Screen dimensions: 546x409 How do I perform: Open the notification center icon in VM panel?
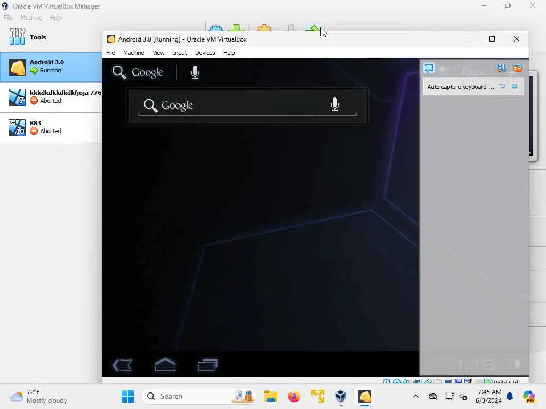(x=429, y=68)
